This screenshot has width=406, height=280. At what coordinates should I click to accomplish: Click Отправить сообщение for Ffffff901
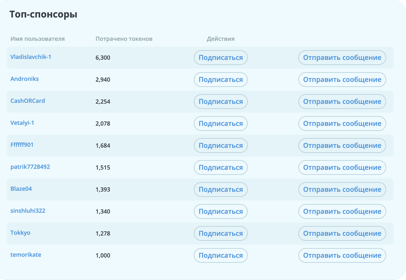click(342, 145)
